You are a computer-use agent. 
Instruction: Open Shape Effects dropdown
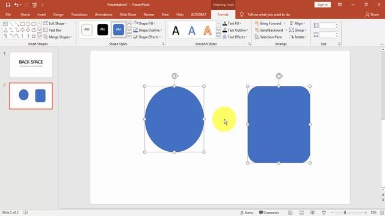(147, 37)
